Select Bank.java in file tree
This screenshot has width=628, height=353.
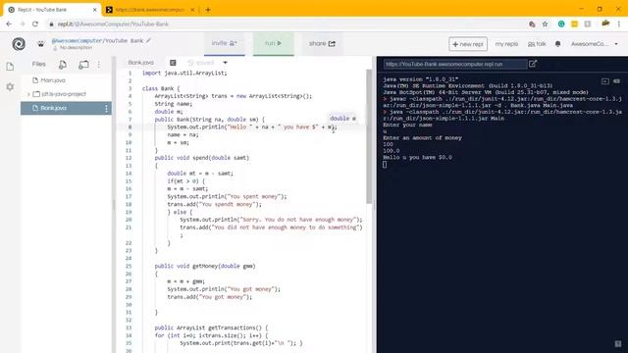66,108
